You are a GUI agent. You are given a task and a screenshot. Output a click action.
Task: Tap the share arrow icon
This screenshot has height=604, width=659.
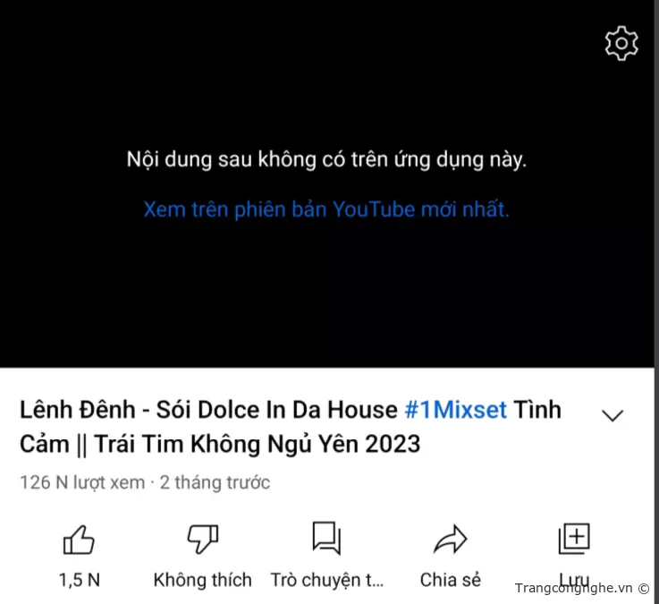pyautogui.click(x=450, y=539)
